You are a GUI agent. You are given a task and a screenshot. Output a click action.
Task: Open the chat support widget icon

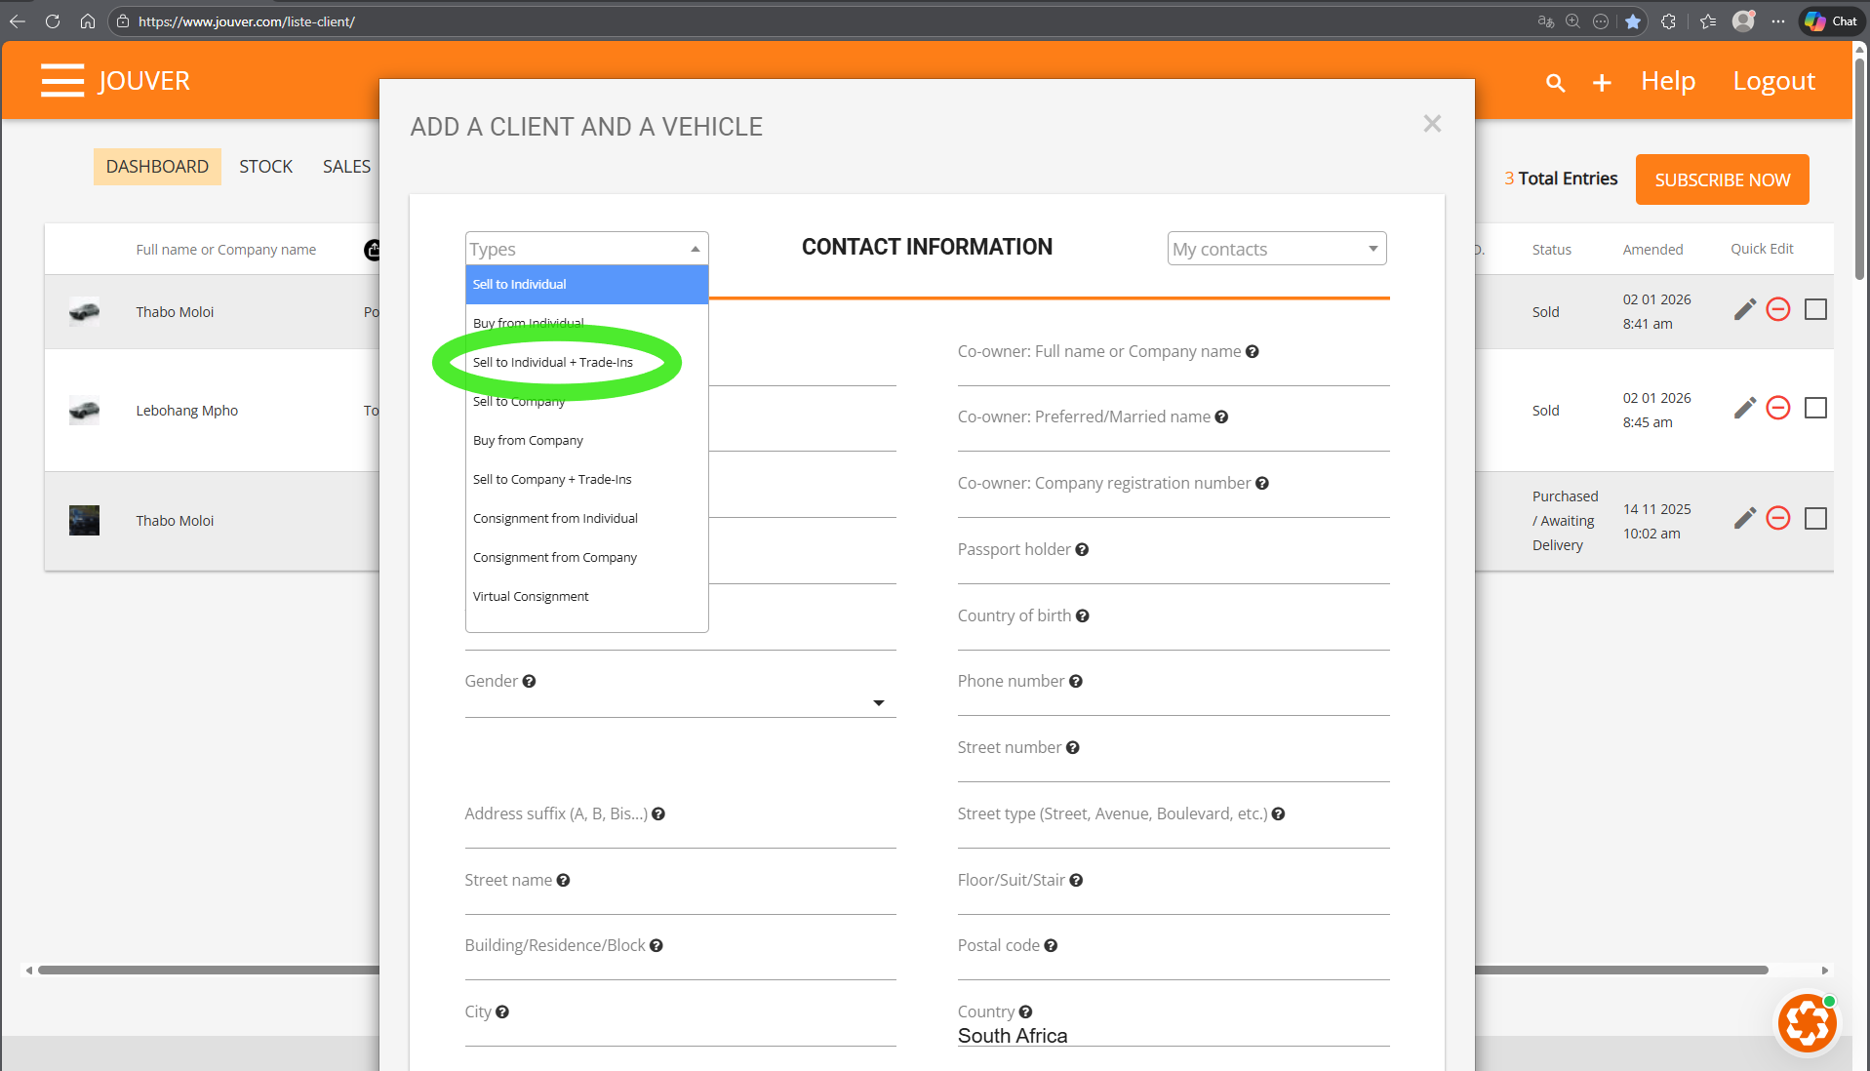[x=1807, y=1023]
